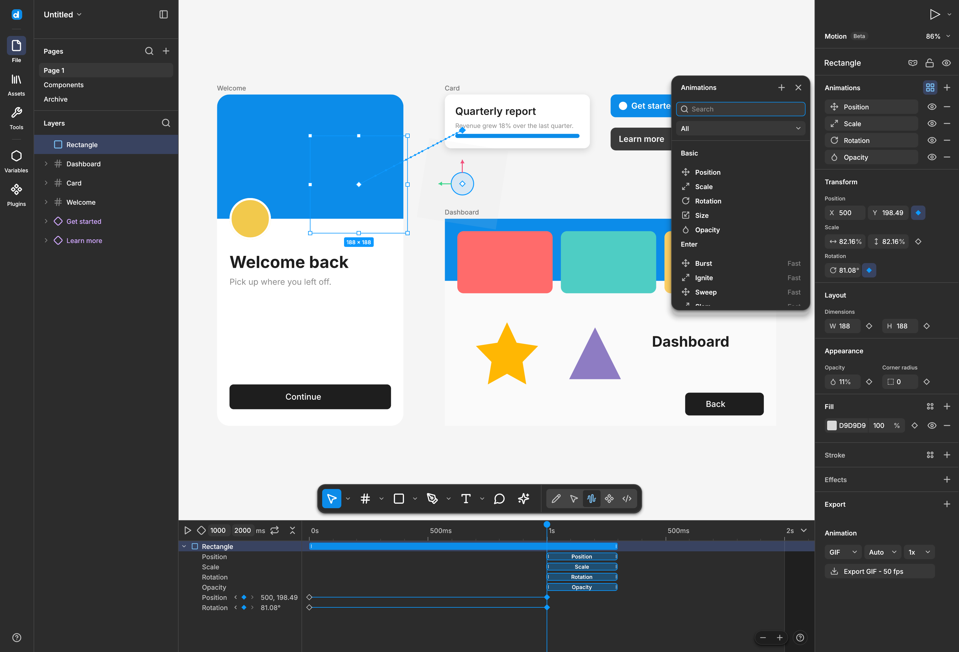
Task: Collapse the Rectangle row in timeline
Action: [x=184, y=546]
